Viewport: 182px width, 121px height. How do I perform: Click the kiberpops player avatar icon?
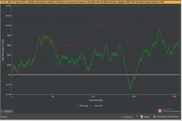point(154,117)
